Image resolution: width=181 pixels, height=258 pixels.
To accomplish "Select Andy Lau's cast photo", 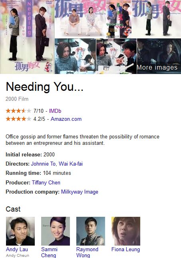I will tap(20, 231).
